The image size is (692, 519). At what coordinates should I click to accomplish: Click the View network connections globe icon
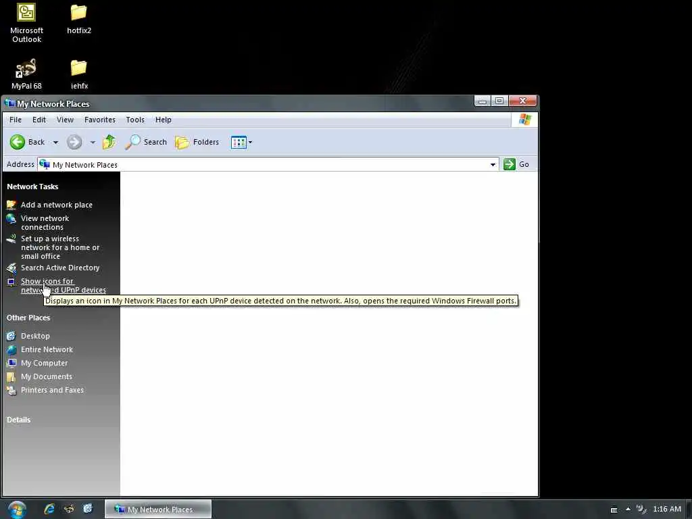click(11, 218)
